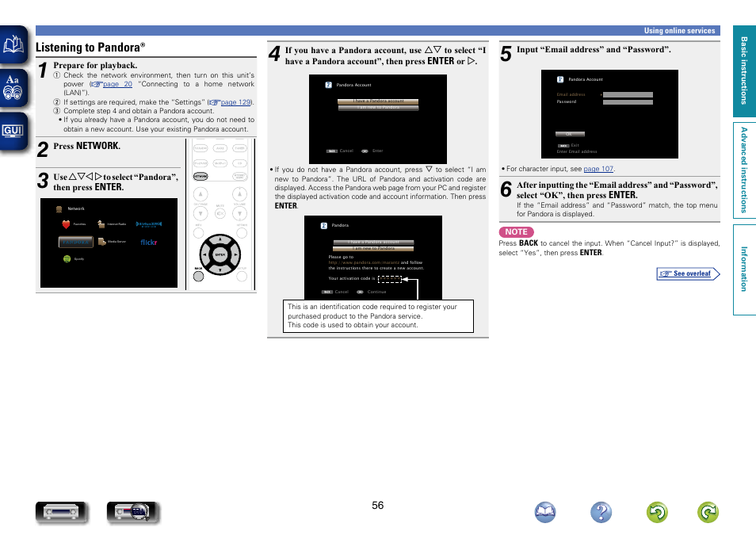The image size is (756, 535).
Task: Click the "Using online services" header text
Action: pos(679,30)
